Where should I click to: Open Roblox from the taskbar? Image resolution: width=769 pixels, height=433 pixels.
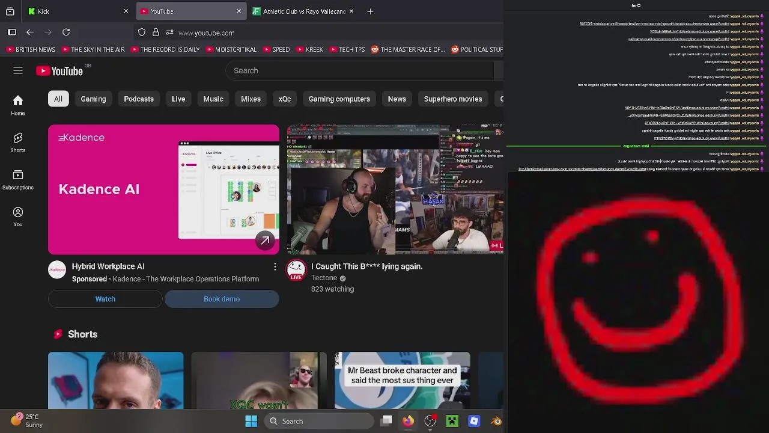pos(474,421)
